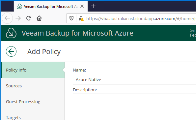Open the Policy Info wizard step
196x120 pixels.
[33, 70]
